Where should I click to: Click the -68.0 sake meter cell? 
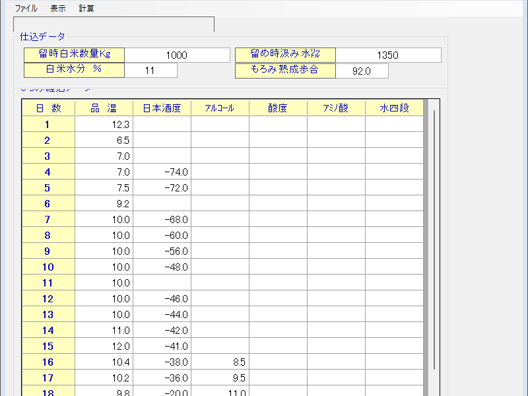click(x=162, y=219)
